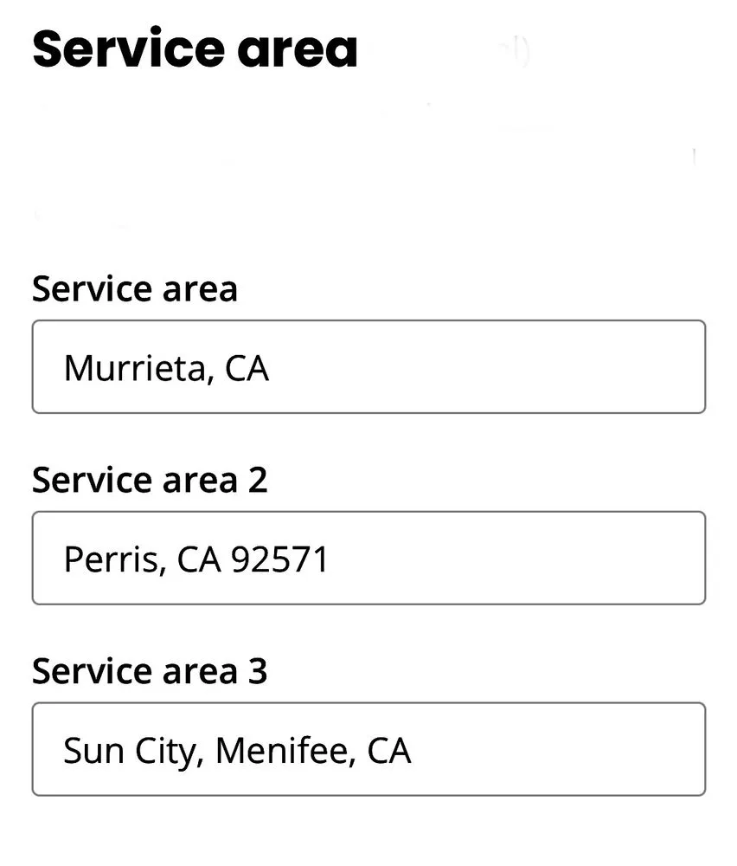Screen dimensions: 737x866
Task: Click the Service area page heading
Action: pos(194,49)
